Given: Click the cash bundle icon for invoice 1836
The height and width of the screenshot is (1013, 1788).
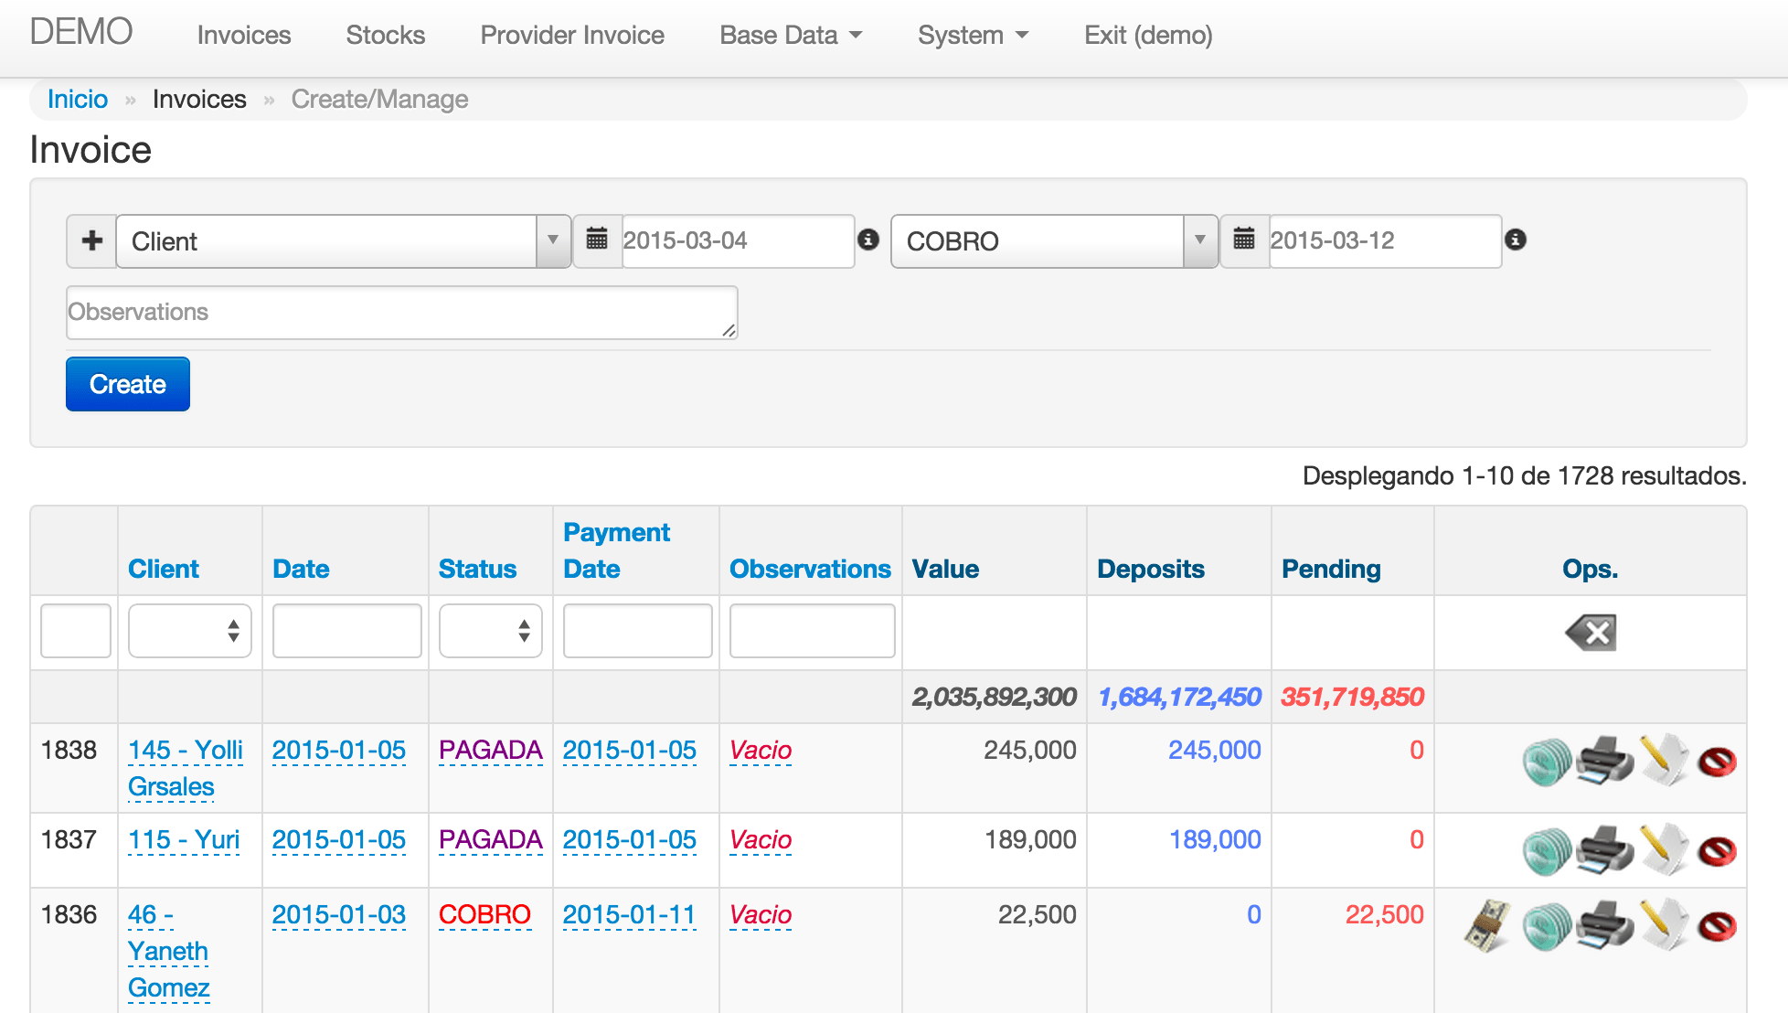Looking at the screenshot, I should (x=1487, y=925).
